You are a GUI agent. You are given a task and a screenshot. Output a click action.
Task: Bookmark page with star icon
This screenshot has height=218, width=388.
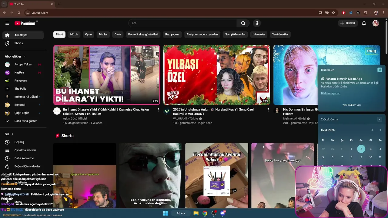coord(333,13)
